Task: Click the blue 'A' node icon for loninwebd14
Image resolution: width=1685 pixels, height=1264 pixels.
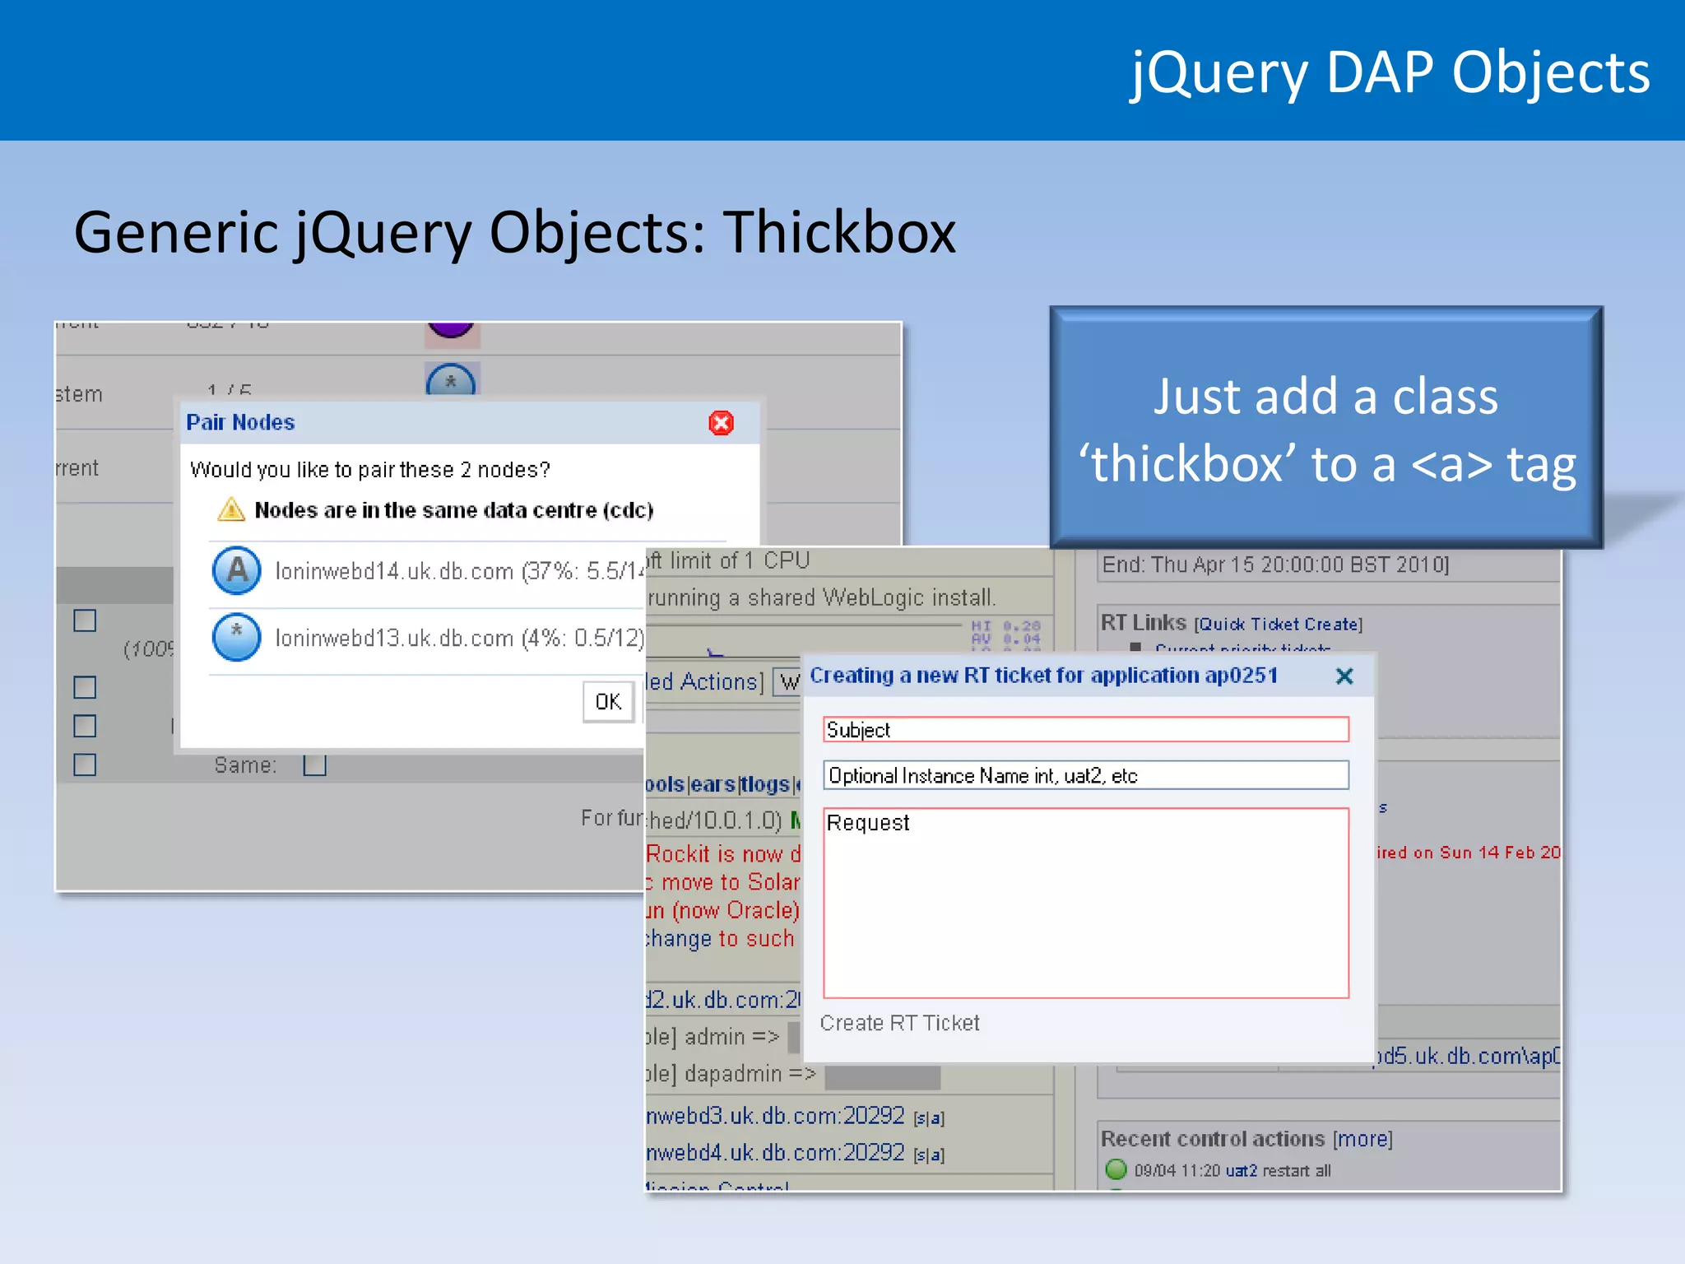Action: pos(237,569)
